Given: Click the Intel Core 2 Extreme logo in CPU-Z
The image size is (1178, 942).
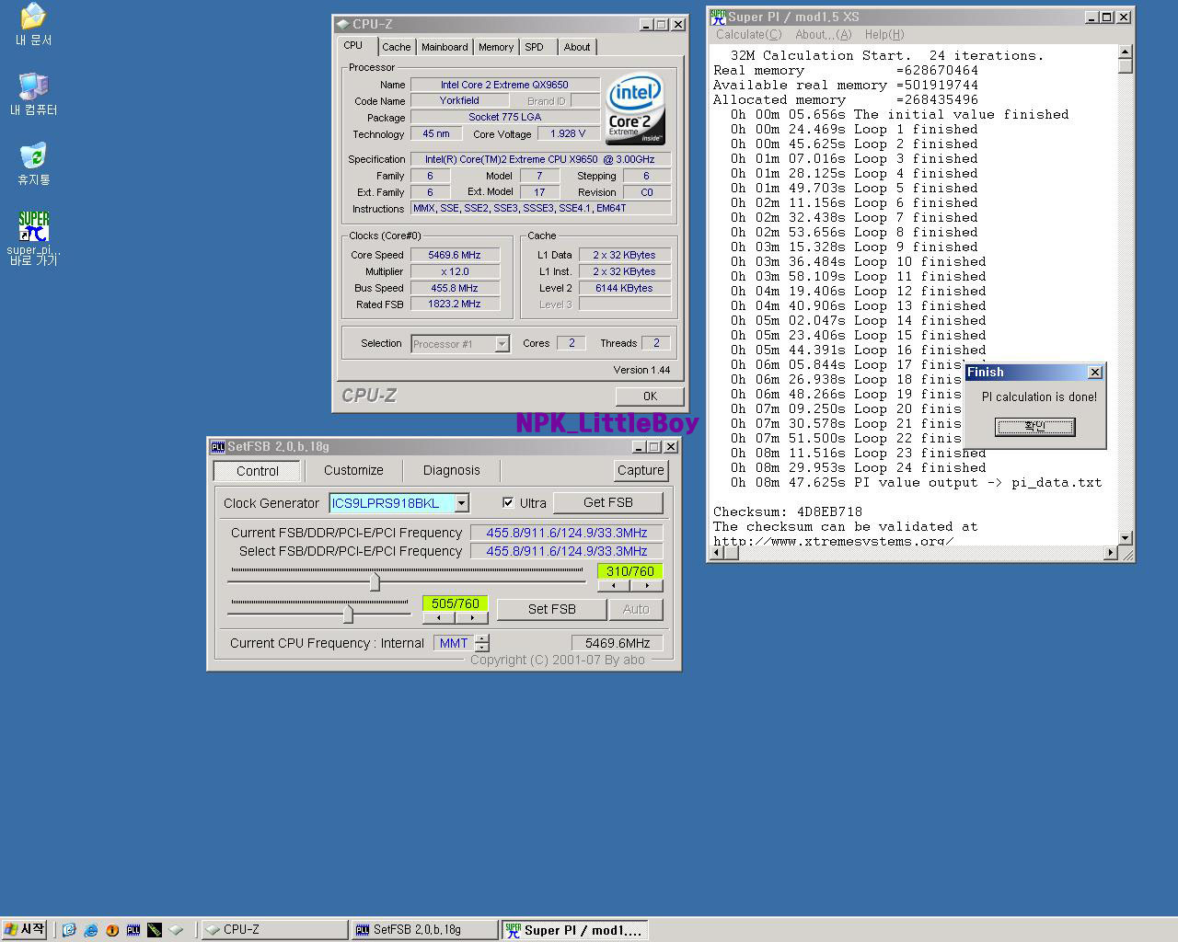Looking at the screenshot, I should [x=635, y=109].
